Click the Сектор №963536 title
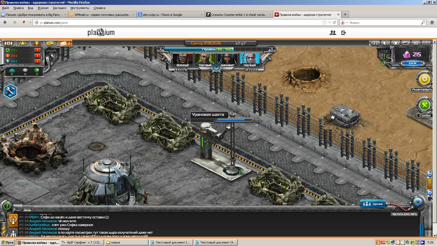437x246 pixels. pos(206,43)
